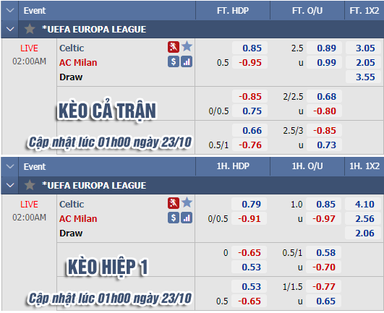Toggle the gray star for first UEFA Europa League header
The image size is (384, 313).
click(30, 29)
